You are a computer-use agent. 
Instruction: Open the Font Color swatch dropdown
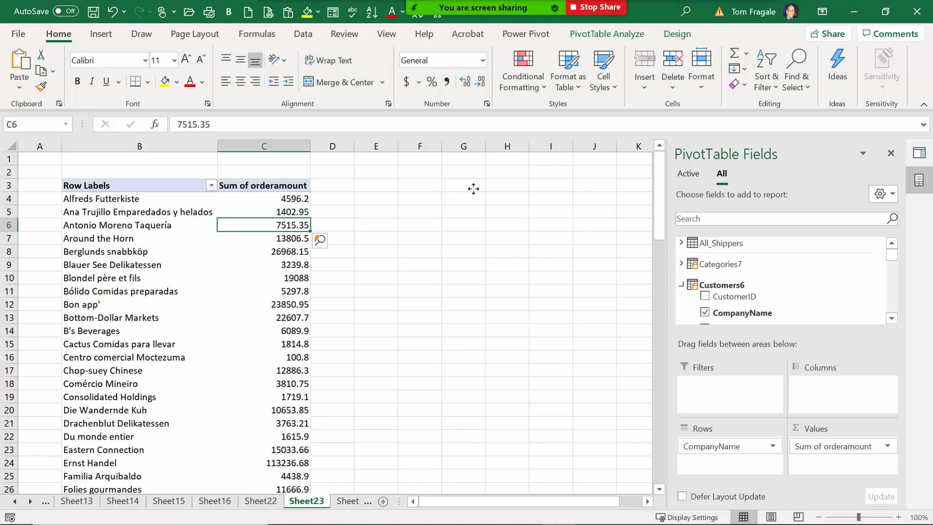[203, 82]
